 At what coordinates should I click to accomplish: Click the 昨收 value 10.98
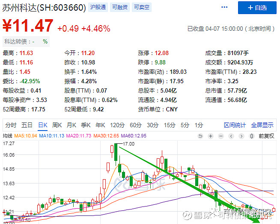[x=88, y=62]
